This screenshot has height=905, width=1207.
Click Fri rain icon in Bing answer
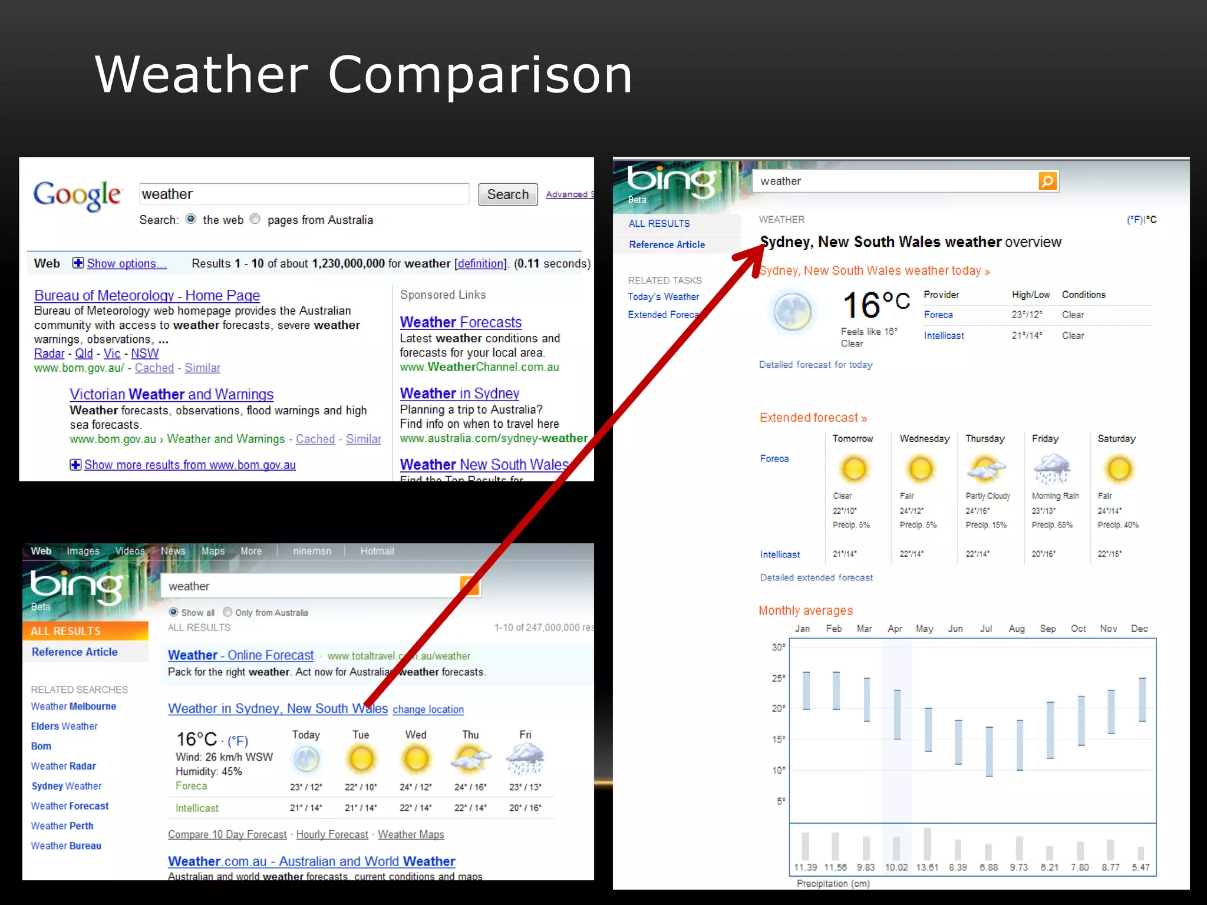[525, 759]
